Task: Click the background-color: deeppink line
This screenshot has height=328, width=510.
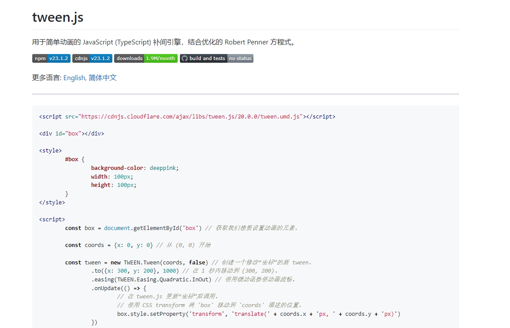Action: 135,168
